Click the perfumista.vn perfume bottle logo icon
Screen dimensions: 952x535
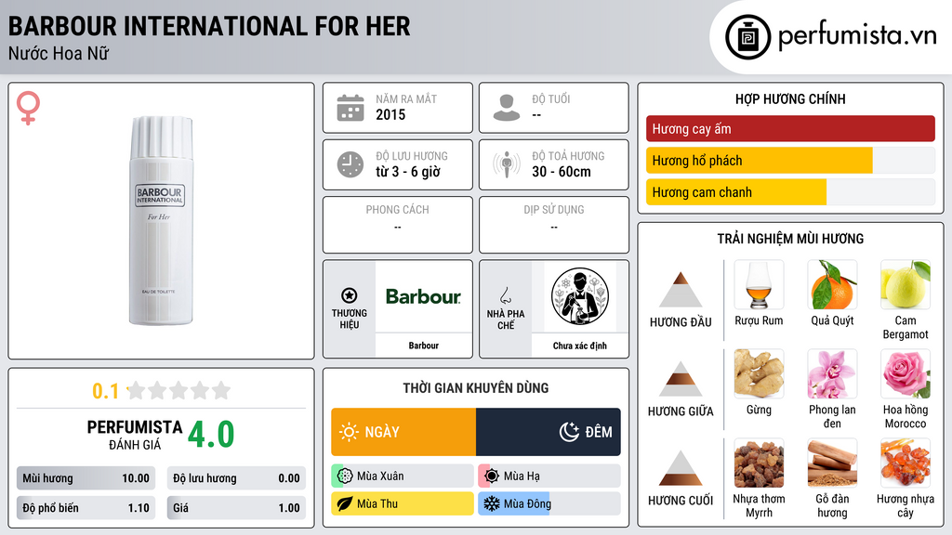748,37
